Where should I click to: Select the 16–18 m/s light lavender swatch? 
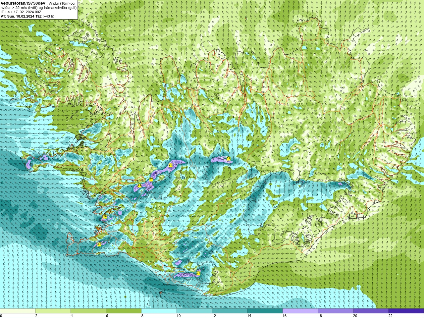(300, 311)
